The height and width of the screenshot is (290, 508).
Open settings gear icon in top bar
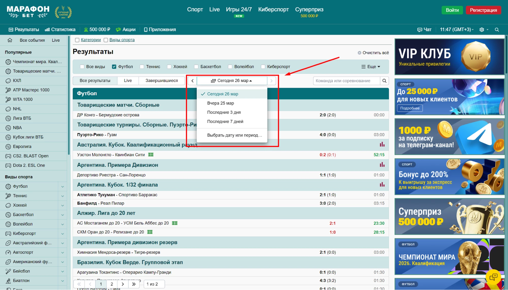(x=482, y=30)
